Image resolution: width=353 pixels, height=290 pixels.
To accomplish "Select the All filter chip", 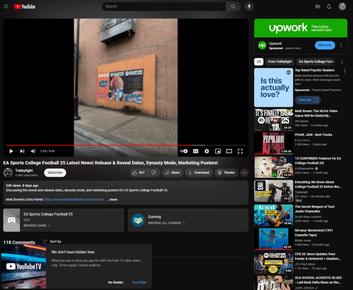I will click(259, 62).
